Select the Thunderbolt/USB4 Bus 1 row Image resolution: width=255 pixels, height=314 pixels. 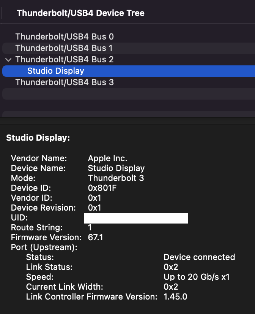pos(65,48)
